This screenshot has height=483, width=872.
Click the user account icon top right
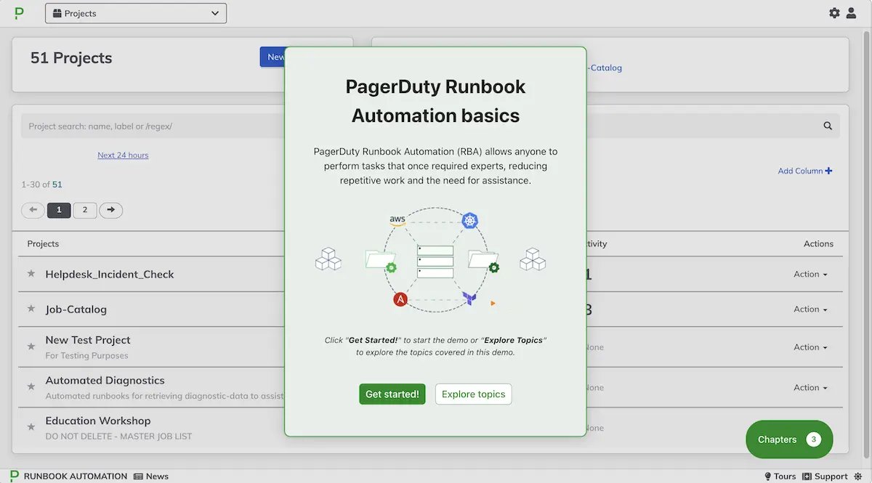click(x=852, y=12)
